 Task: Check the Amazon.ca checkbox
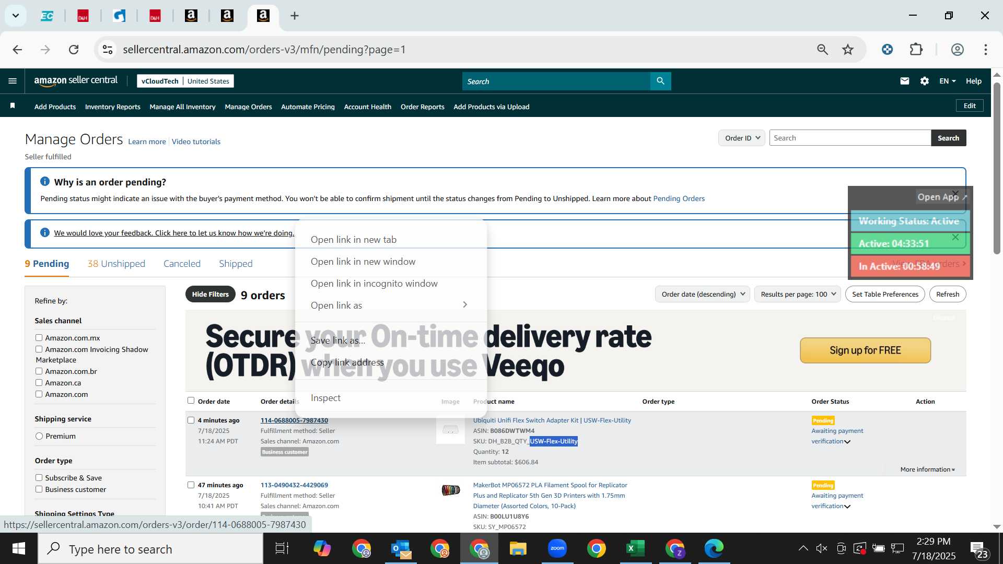(39, 383)
